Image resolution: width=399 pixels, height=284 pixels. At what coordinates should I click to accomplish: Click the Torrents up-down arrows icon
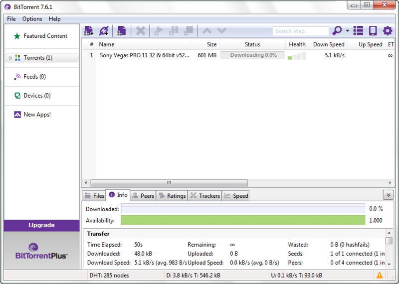pyautogui.click(x=17, y=58)
